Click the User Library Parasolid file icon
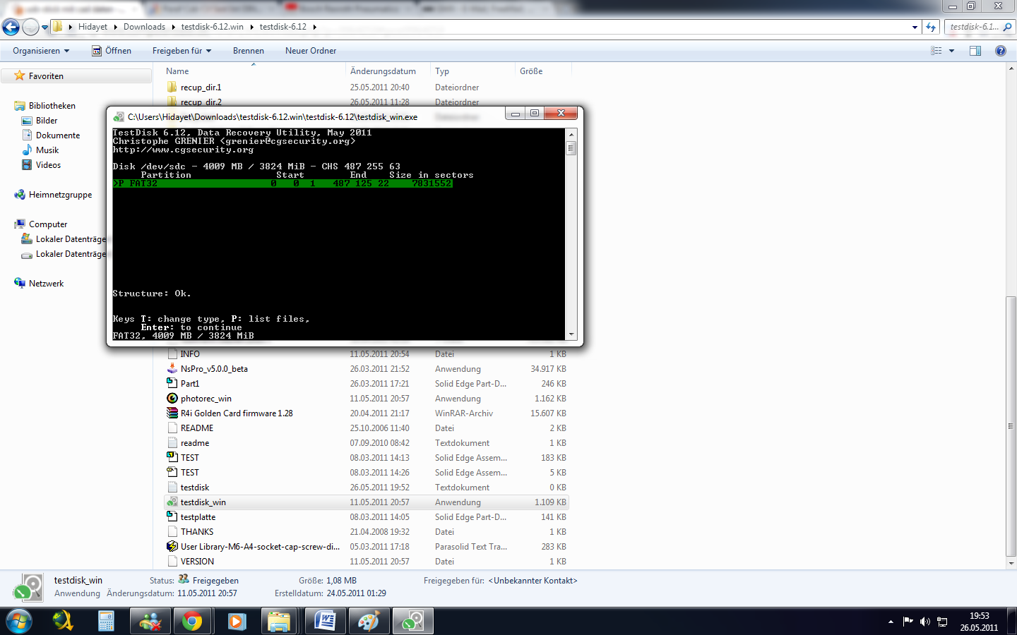The height and width of the screenshot is (635, 1017). pyautogui.click(x=172, y=547)
